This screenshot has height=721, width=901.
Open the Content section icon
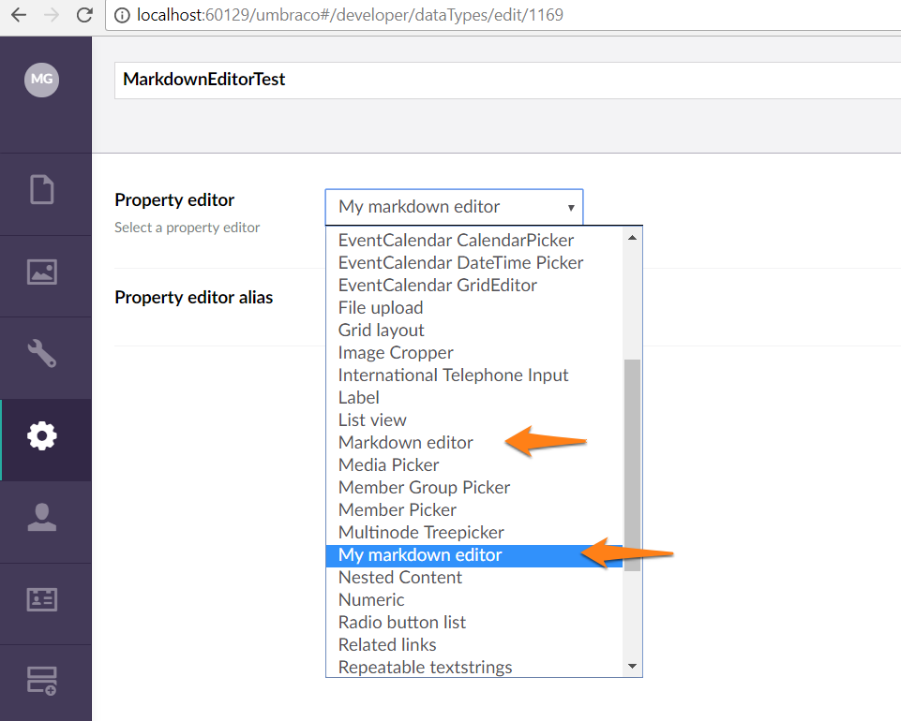pyautogui.click(x=42, y=189)
